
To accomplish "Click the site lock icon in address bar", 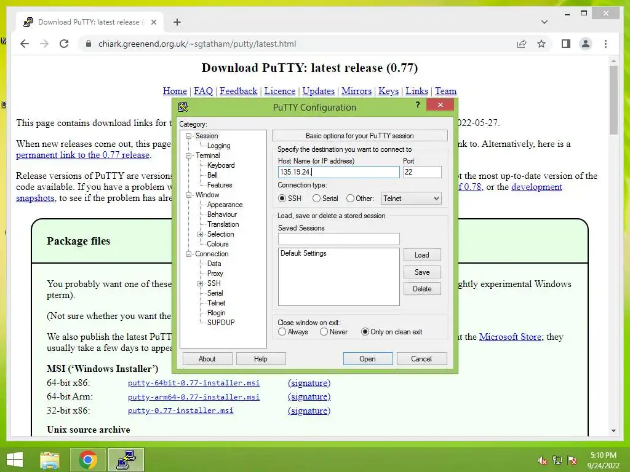I will coord(89,44).
